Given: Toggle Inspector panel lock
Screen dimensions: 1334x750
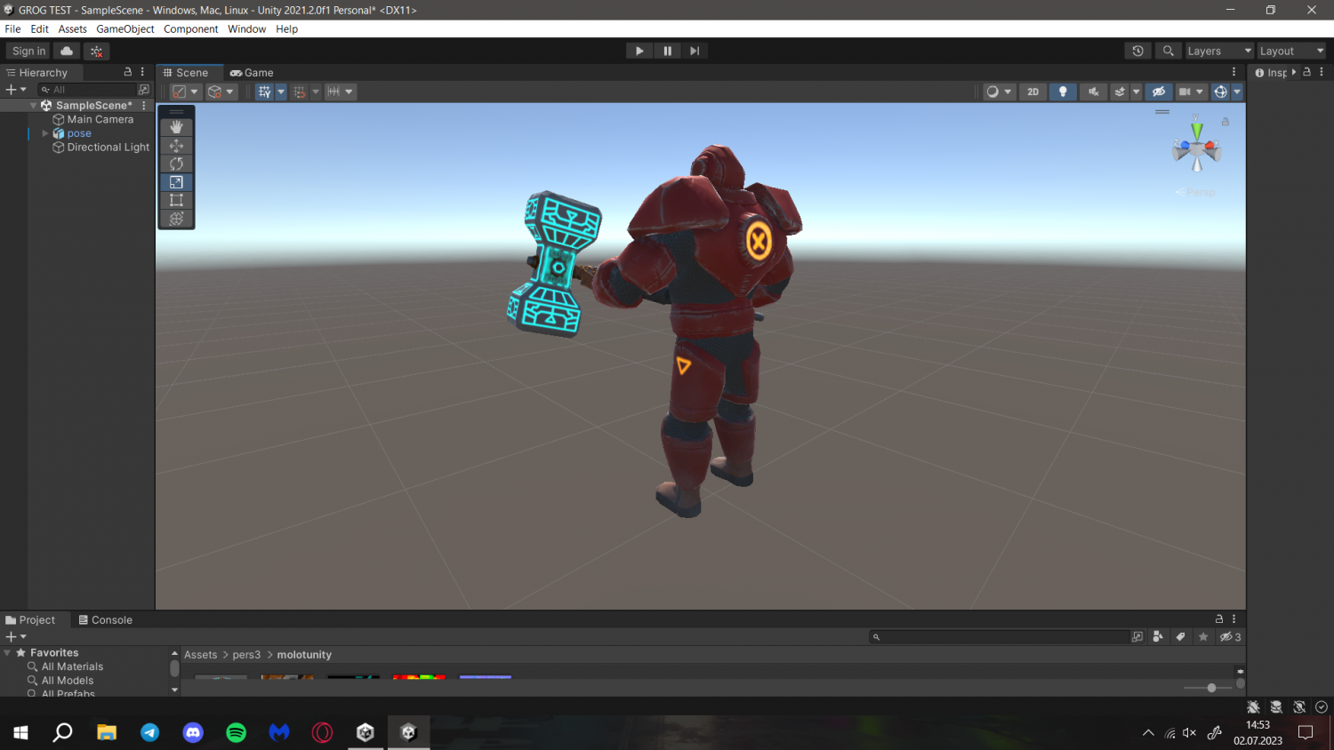Looking at the screenshot, I should click(x=1306, y=72).
